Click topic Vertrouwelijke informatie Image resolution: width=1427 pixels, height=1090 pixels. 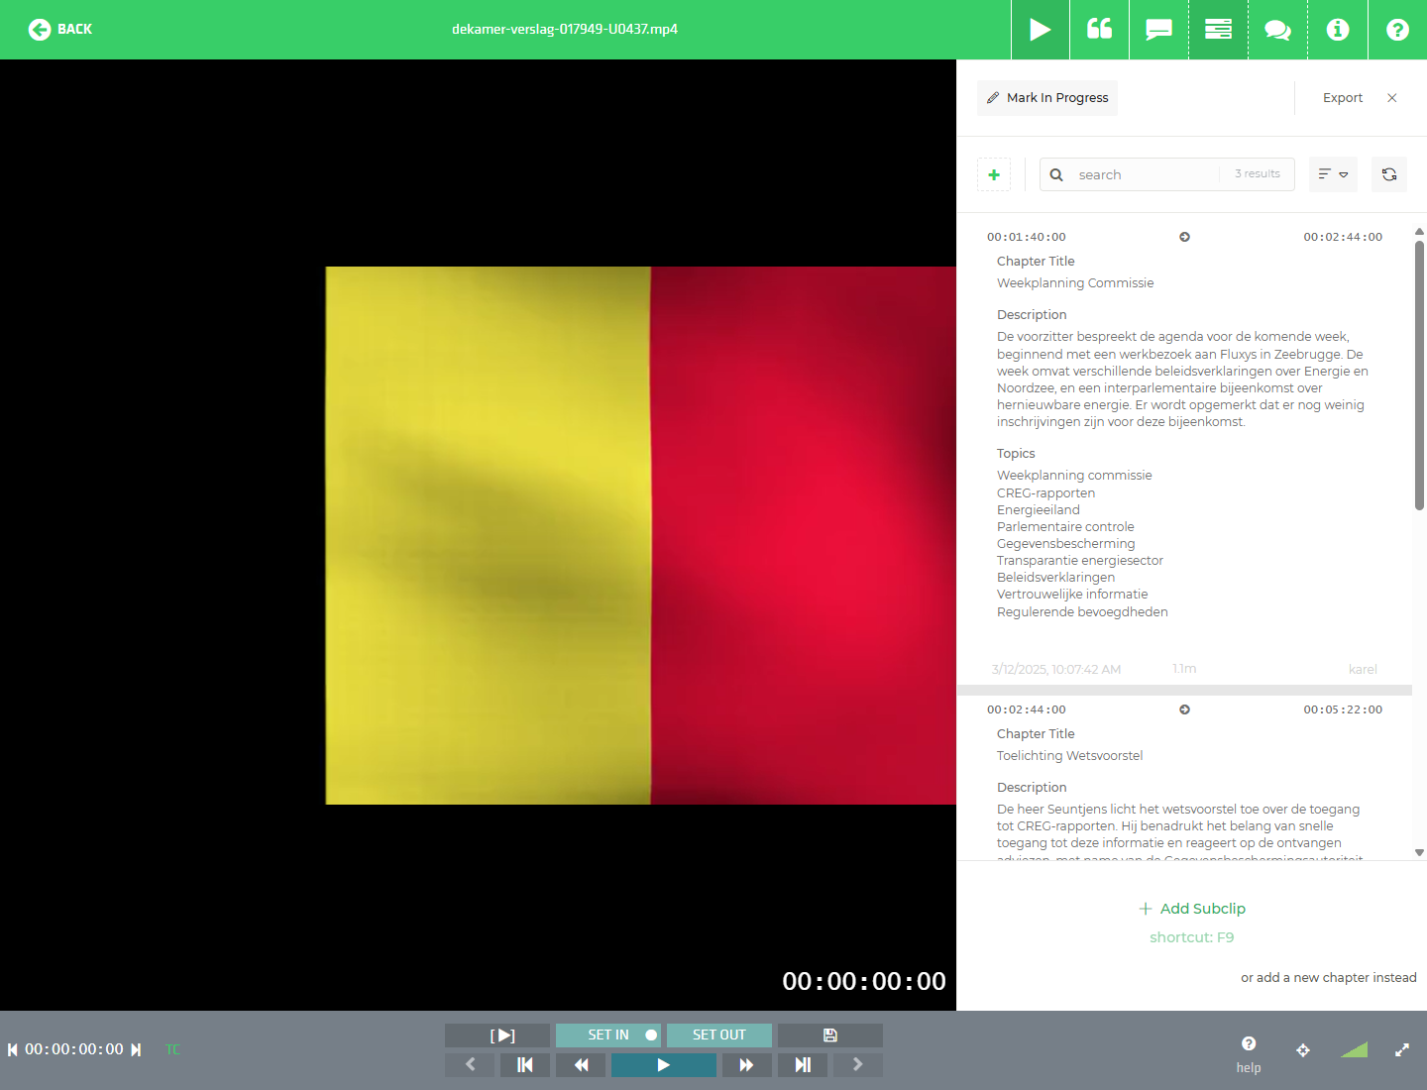[x=1072, y=595]
